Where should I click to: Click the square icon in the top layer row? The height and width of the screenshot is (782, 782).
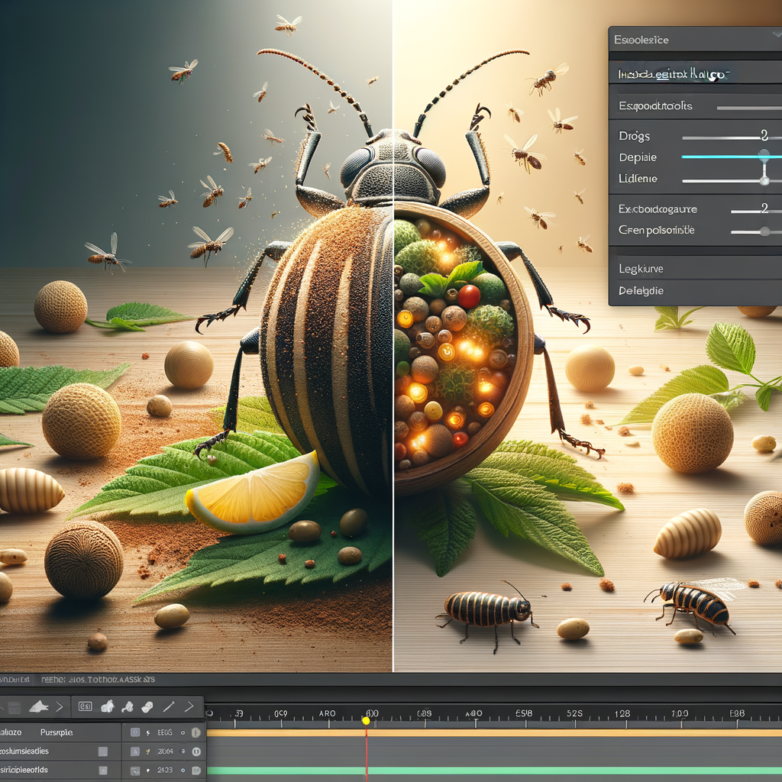(x=135, y=732)
